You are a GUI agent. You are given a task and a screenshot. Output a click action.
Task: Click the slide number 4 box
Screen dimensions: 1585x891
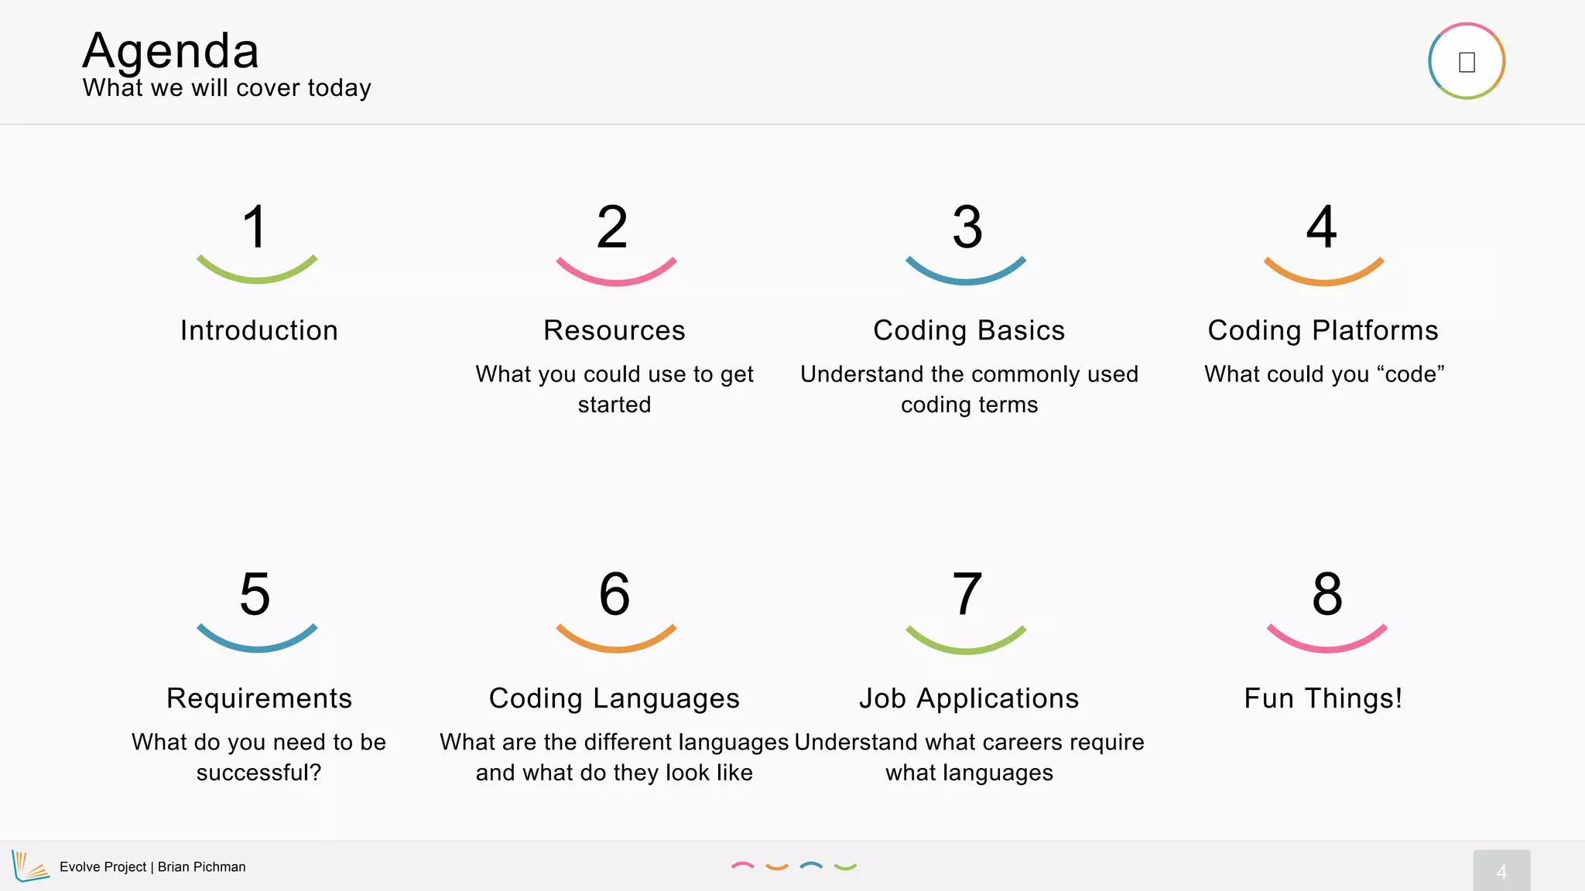point(1501,871)
